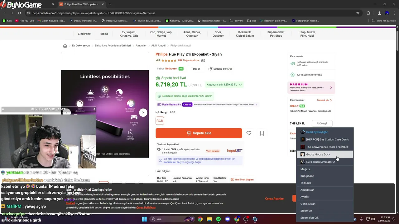Open the Chrome downloads icon
The height and width of the screenshot is (224, 399).
point(379,13)
